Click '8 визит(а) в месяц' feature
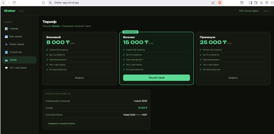The height and width of the screenshot is (134, 274). [212, 50]
